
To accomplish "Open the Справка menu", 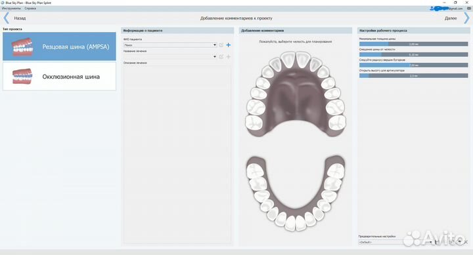I will (x=30, y=9).
